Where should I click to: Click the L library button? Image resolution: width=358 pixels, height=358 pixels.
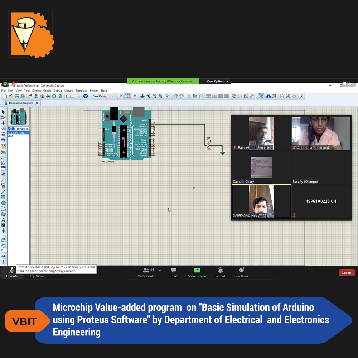[13, 129]
